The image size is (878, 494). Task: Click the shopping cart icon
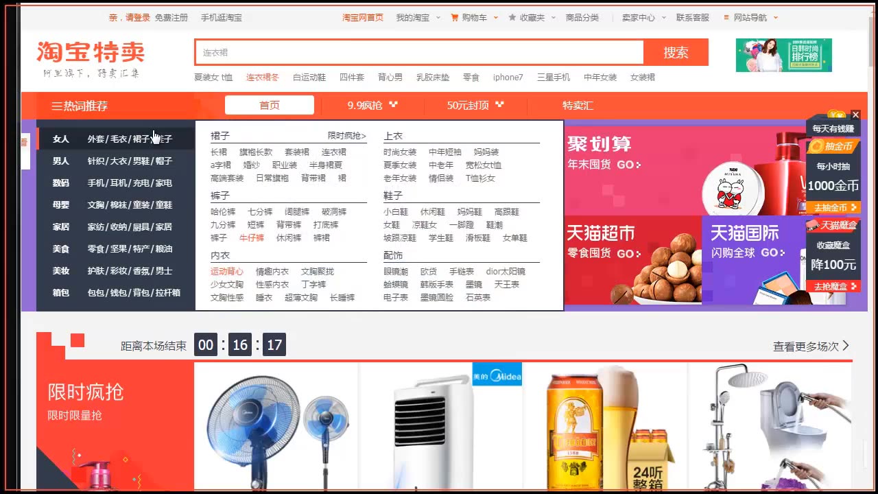(454, 18)
